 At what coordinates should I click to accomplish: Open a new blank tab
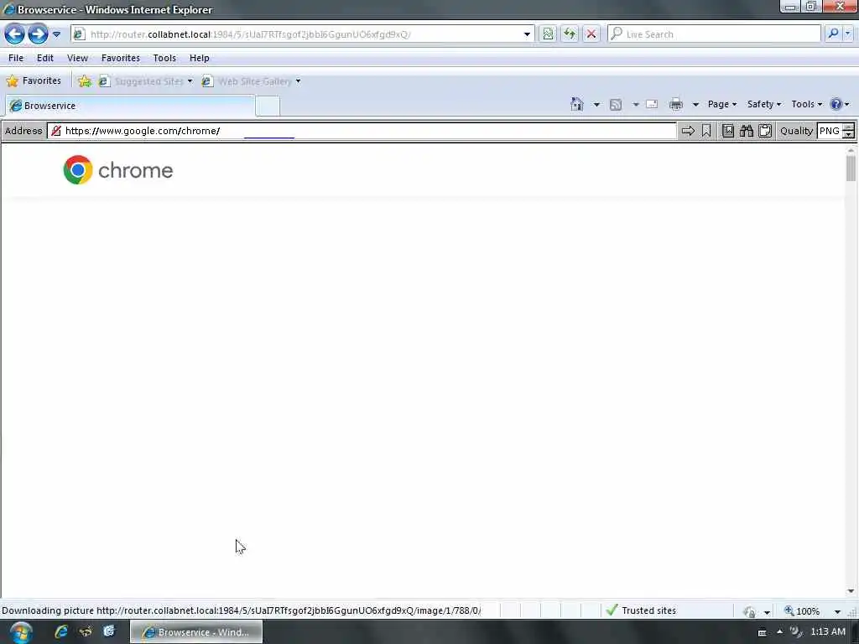pos(268,106)
